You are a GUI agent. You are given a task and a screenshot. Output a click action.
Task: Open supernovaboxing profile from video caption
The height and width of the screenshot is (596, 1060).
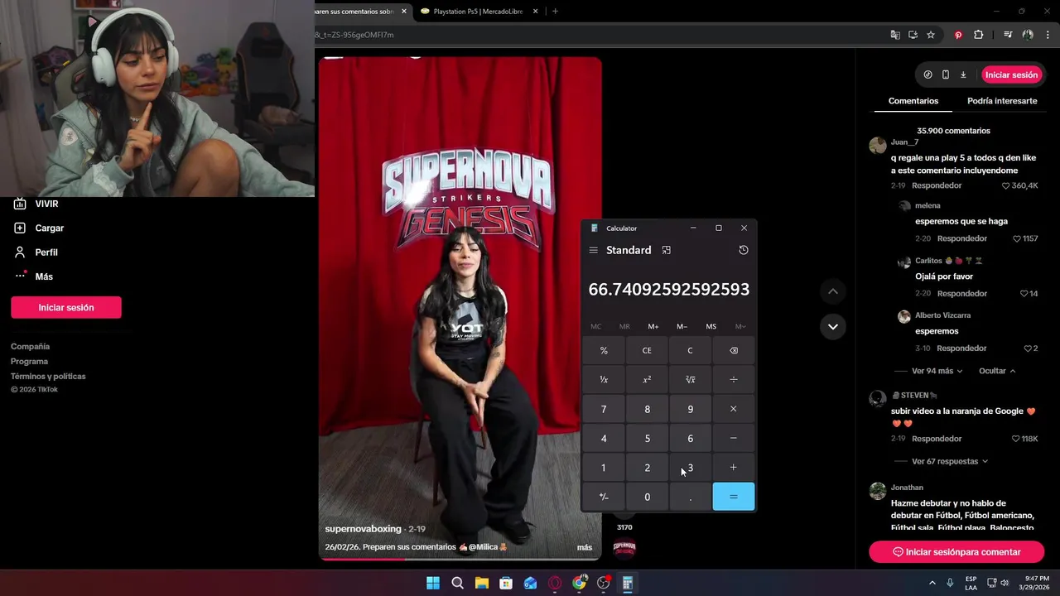[363, 528]
